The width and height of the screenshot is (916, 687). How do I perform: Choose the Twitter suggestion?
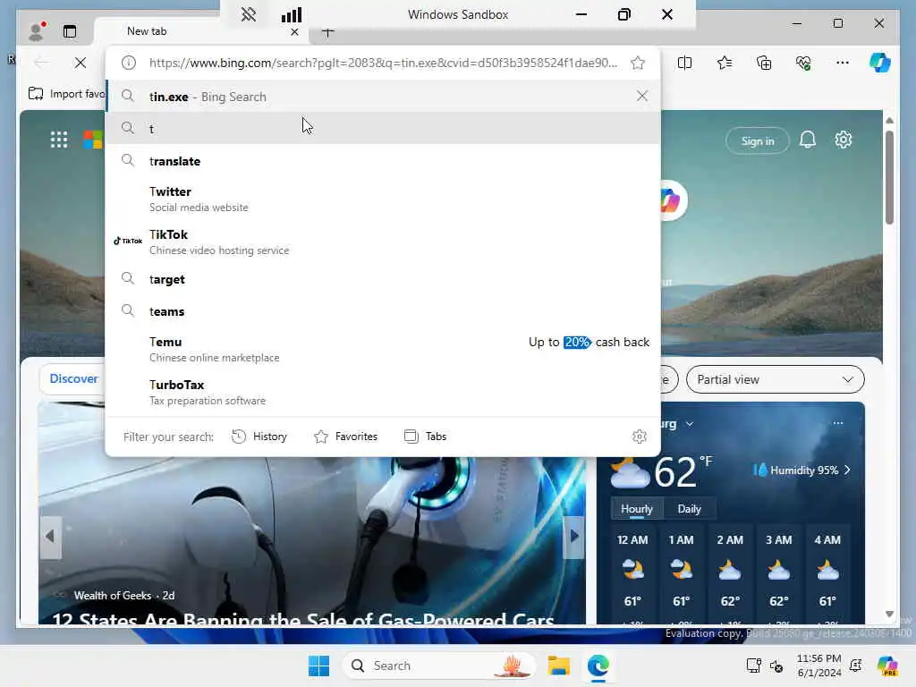pyautogui.click(x=383, y=199)
